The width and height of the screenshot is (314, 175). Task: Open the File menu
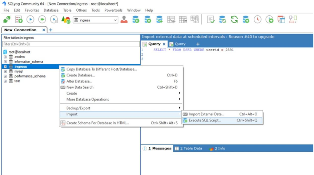coord(7,10)
